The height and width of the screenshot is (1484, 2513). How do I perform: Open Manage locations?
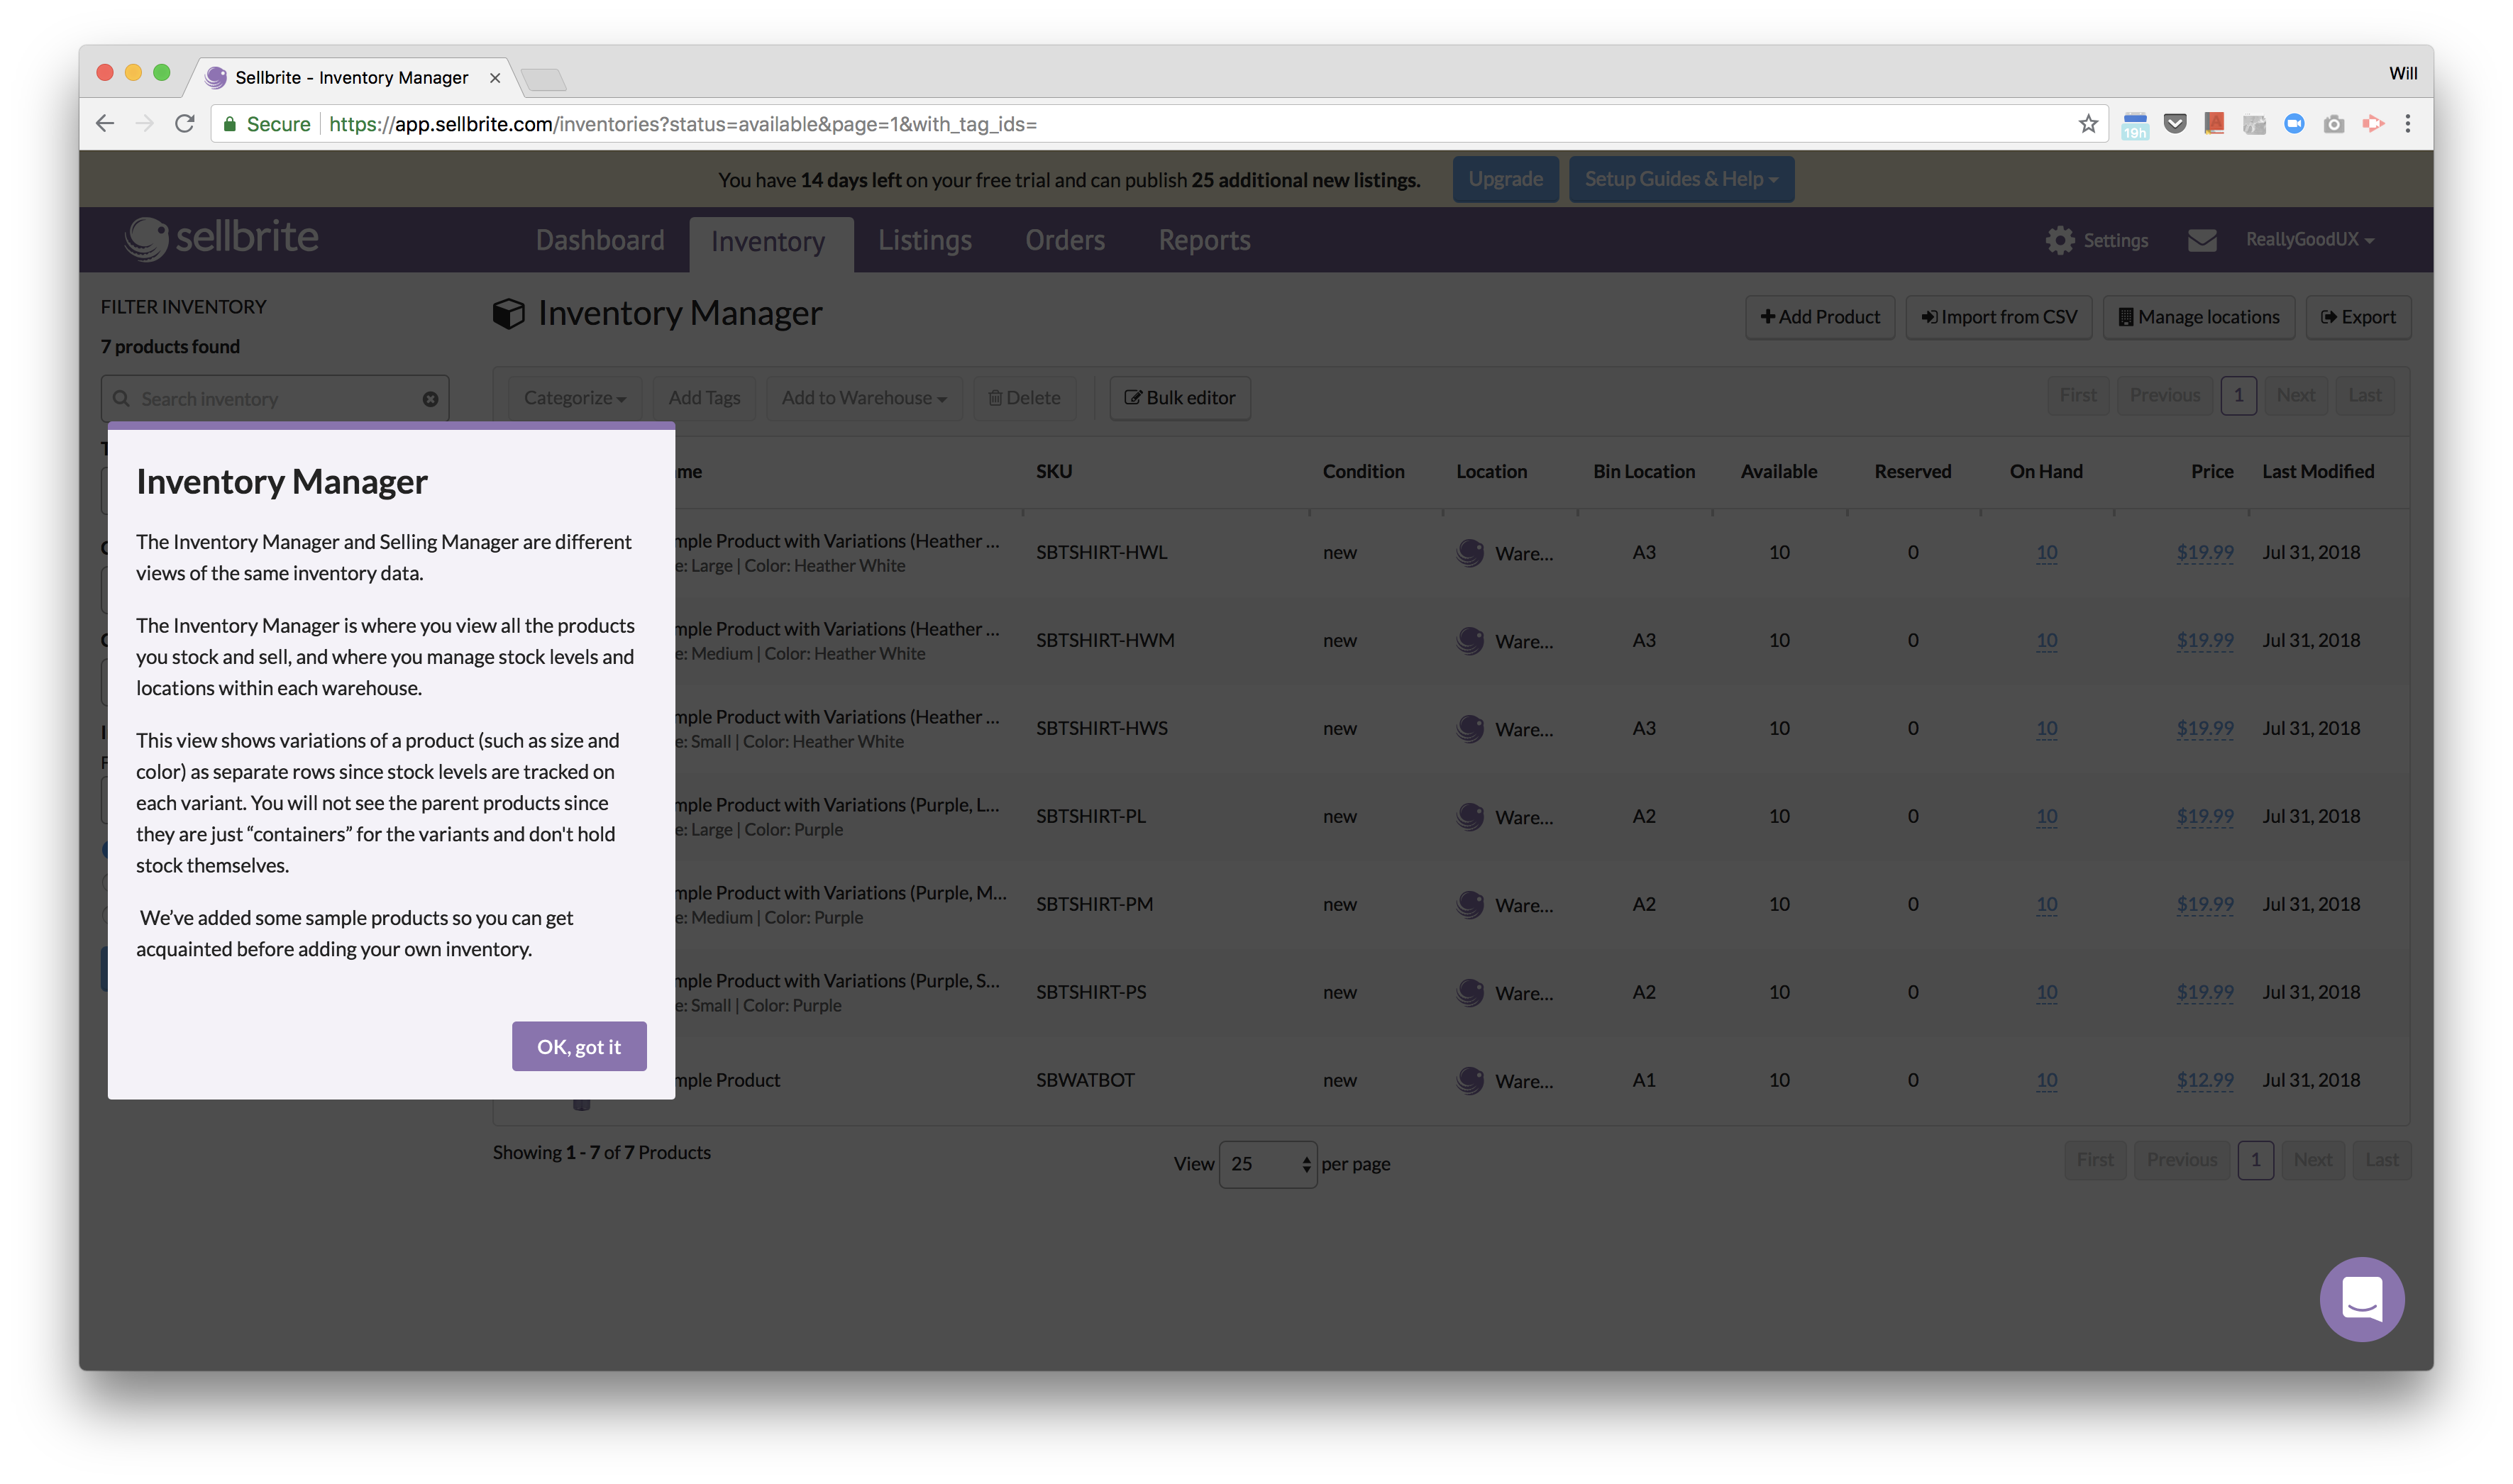click(2198, 317)
